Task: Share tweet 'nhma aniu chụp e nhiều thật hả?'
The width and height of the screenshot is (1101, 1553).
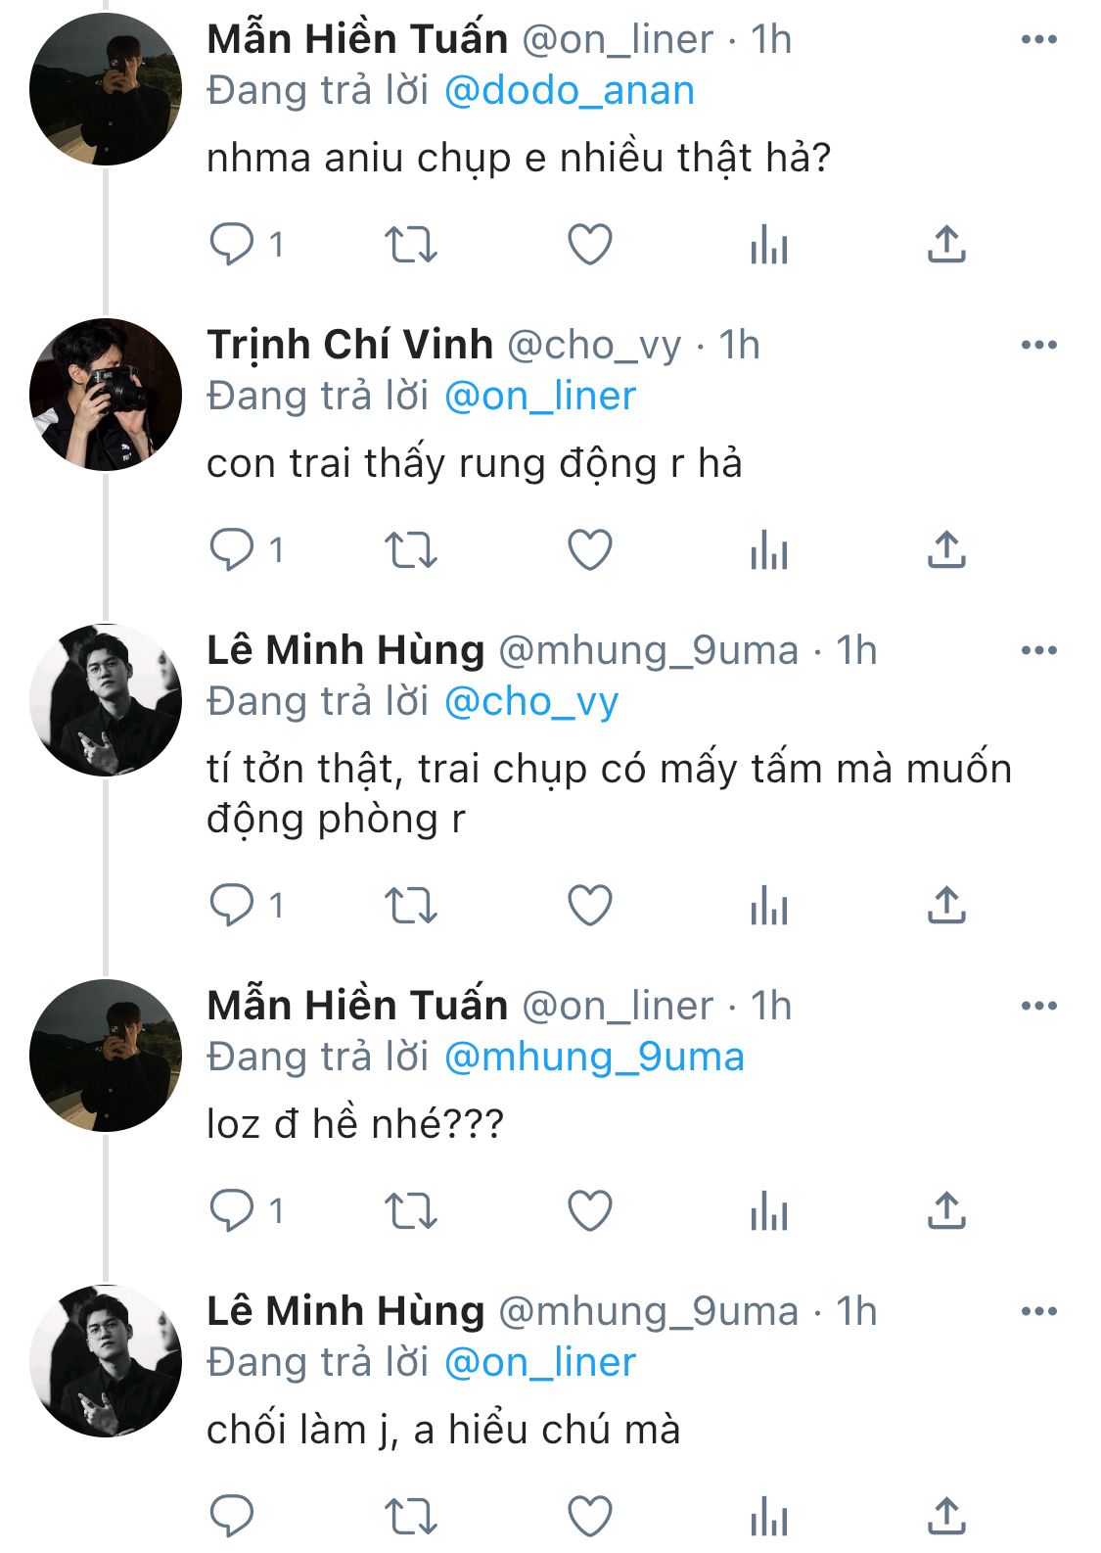Action: 946,244
